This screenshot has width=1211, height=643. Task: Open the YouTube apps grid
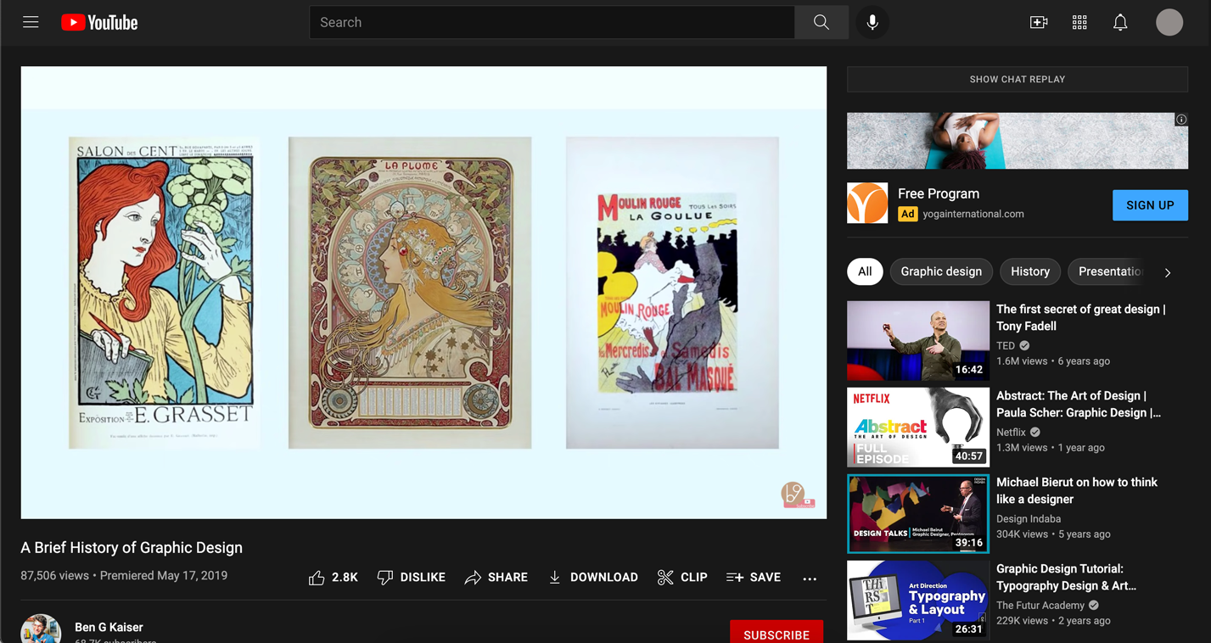(x=1079, y=23)
